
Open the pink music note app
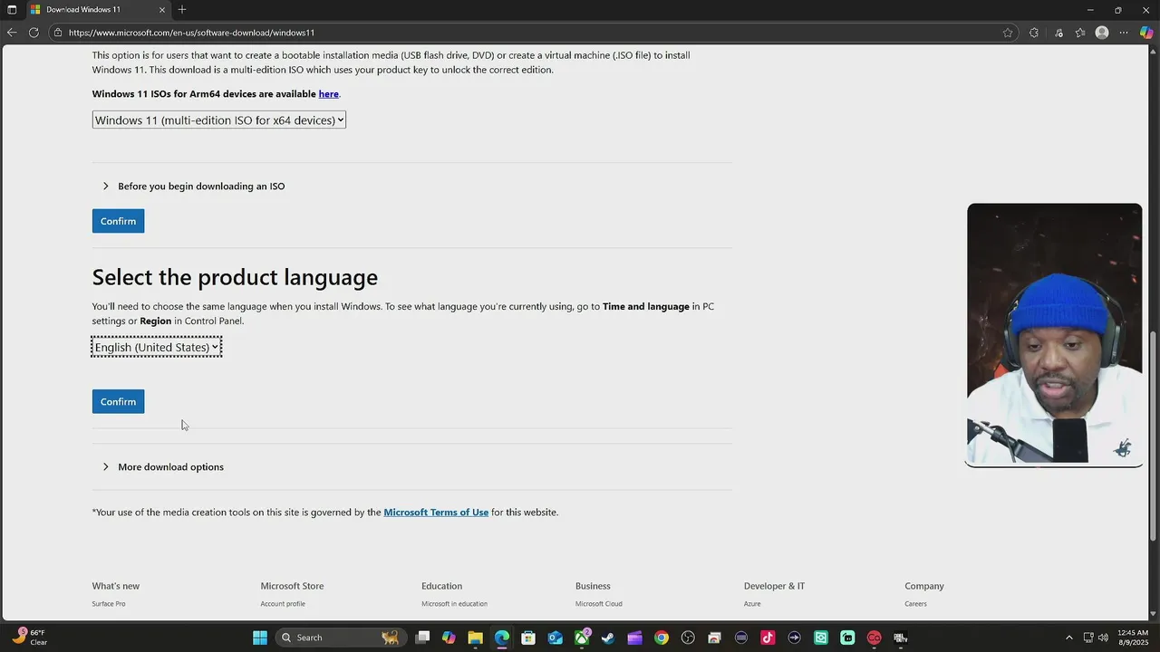[768, 638]
